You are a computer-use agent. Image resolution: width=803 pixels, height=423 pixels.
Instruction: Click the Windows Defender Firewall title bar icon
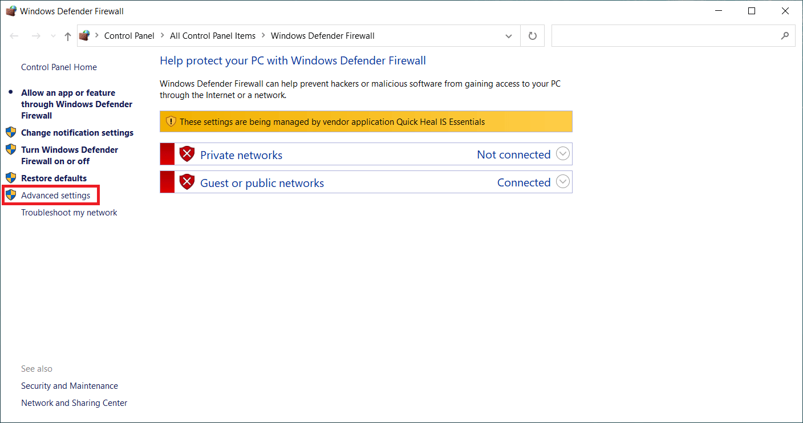11,11
